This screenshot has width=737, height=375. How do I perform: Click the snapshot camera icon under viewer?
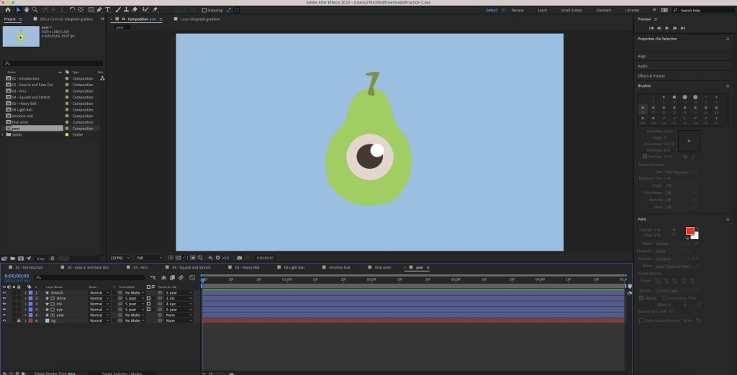240,258
